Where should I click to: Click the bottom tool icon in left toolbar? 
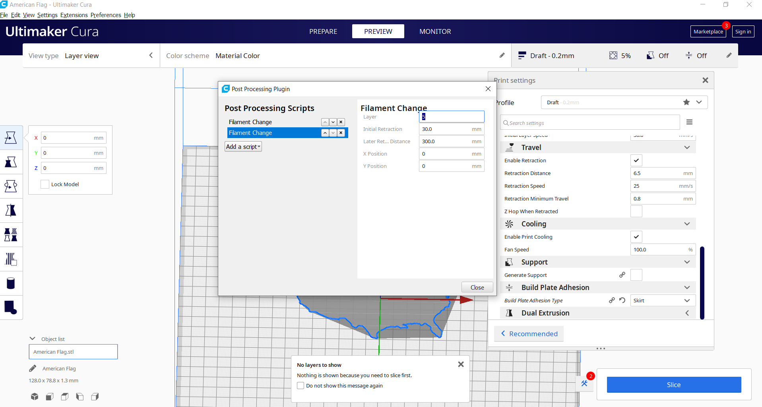tap(11, 308)
